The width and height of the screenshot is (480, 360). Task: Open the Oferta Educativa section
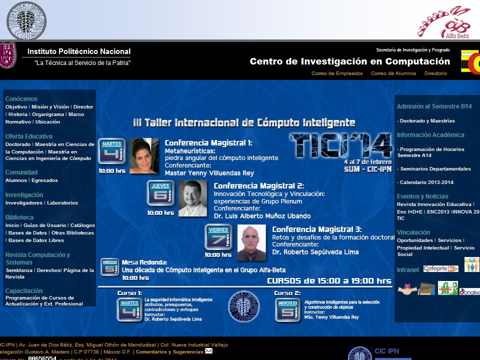coord(29,136)
